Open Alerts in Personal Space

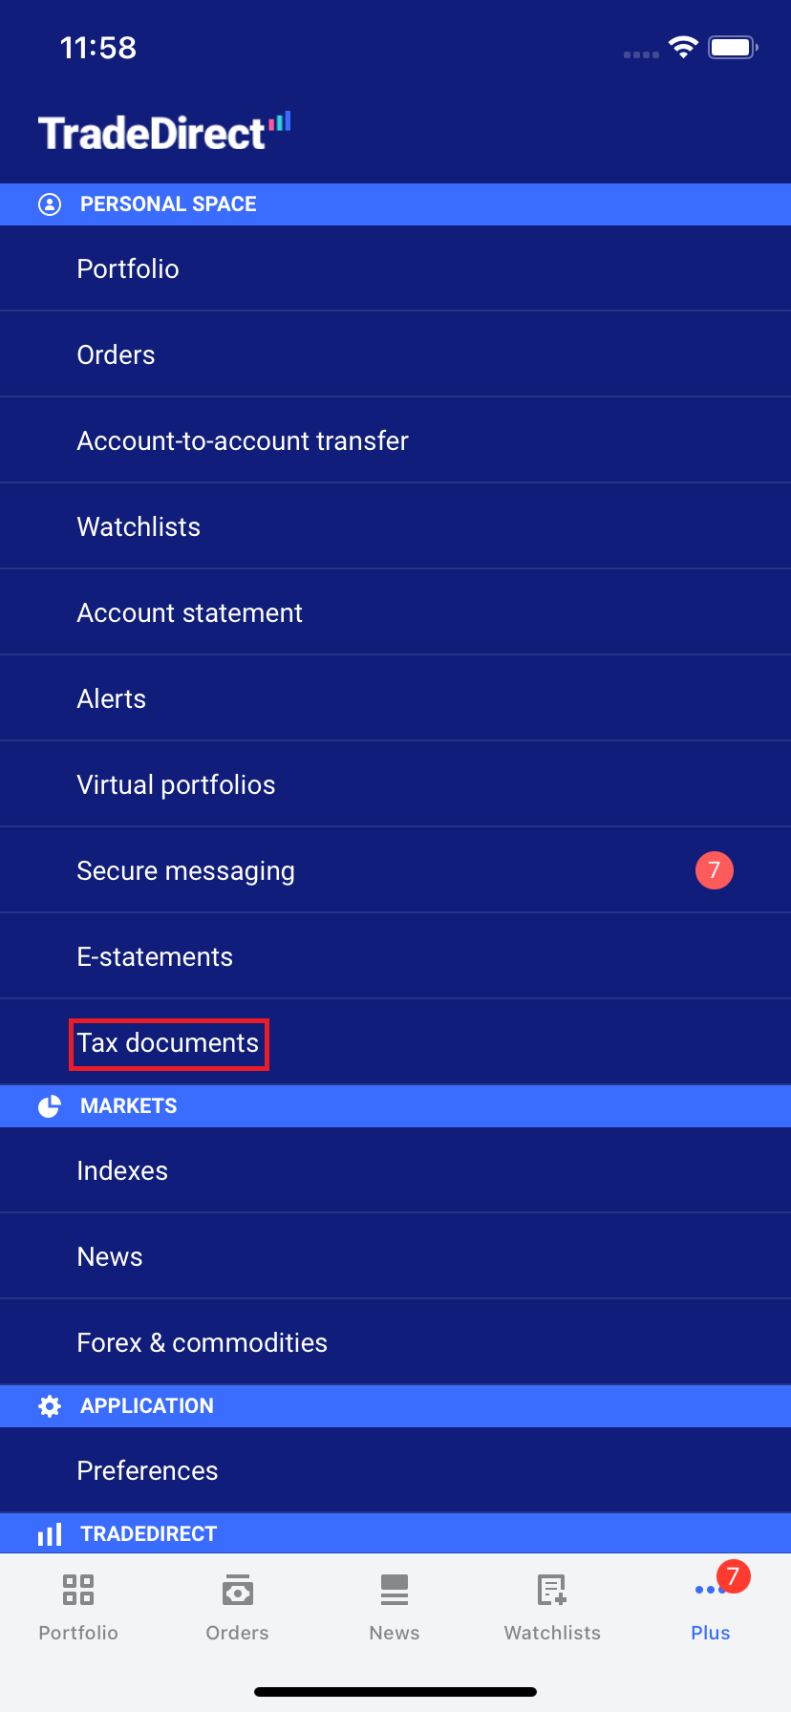(112, 699)
